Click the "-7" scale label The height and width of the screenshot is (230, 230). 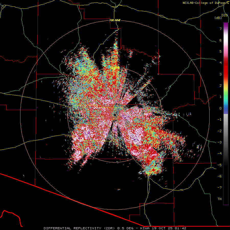tap(220, 188)
